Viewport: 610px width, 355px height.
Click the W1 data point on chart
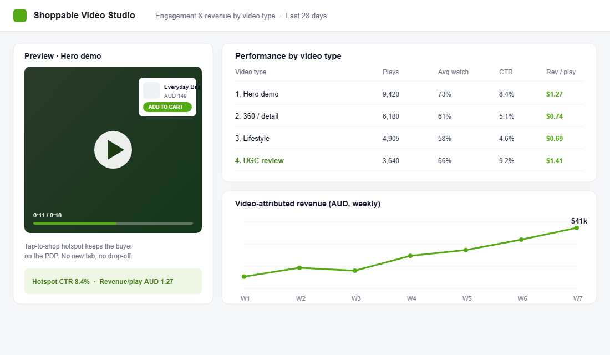[244, 277]
